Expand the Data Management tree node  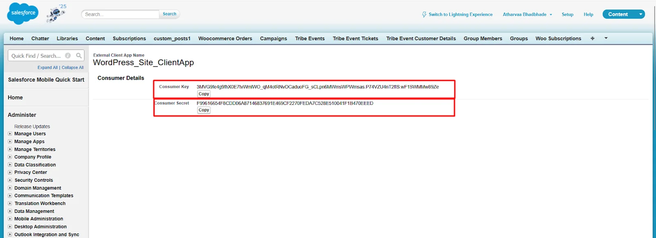coord(10,211)
